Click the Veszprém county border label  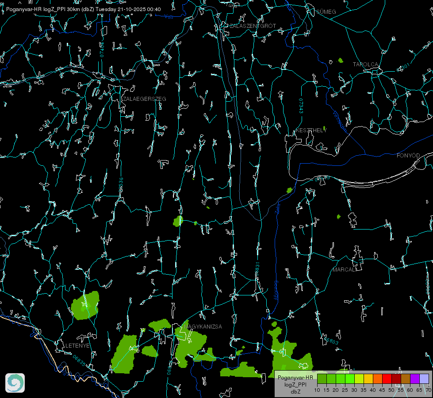click(340, 122)
